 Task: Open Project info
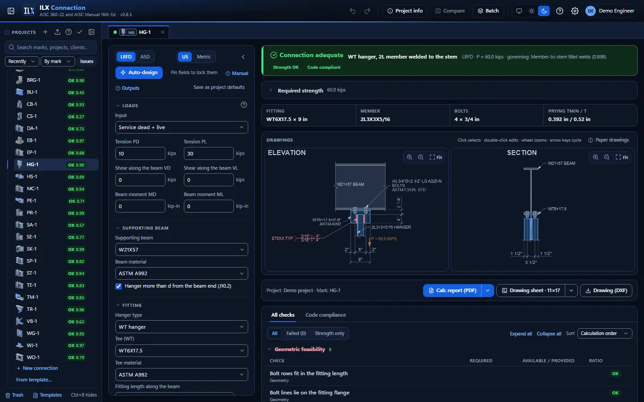pos(405,11)
